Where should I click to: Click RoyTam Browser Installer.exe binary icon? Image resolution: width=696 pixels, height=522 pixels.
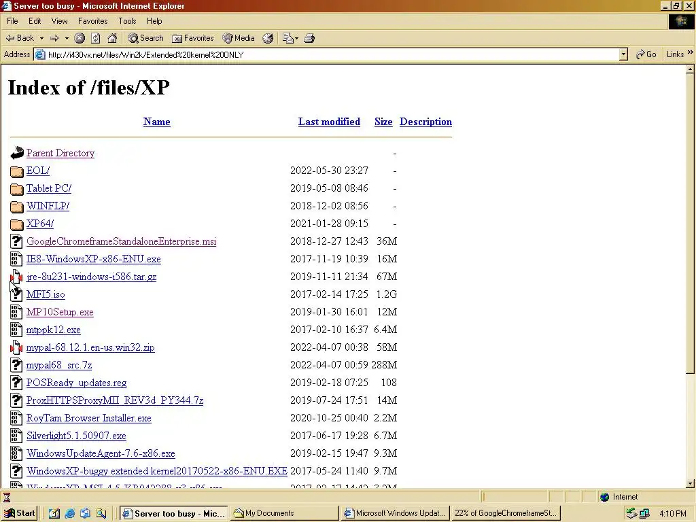pyautogui.click(x=16, y=418)
